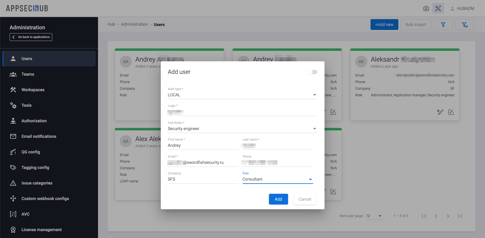Click edit icon on Aleksandr's user card
Viewport: 485px width, 238px height.
[x=451, y=112]
